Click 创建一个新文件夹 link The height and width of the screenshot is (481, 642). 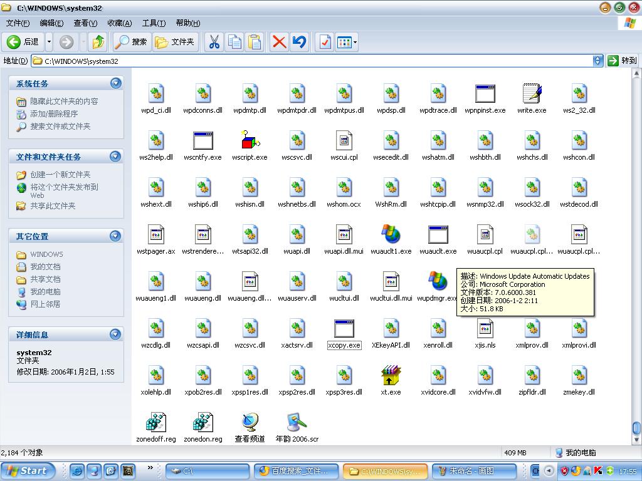(60, 175)
